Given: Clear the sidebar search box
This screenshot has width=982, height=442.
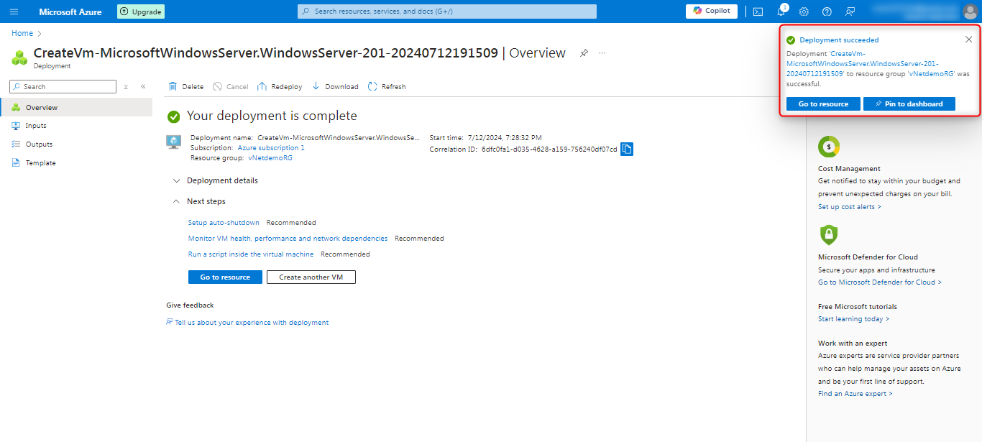Looking at the screenshot, I should tap(126, 86).
